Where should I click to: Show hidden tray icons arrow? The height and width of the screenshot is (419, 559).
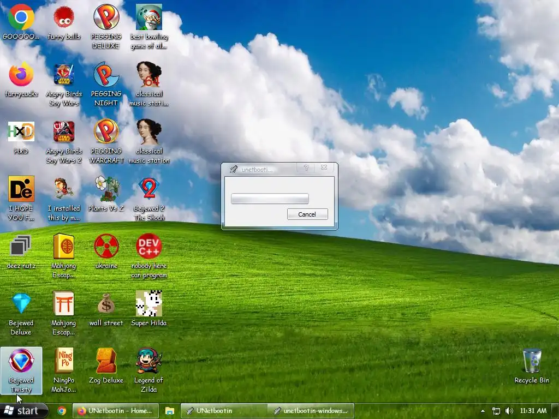click(x=483, y=411)
